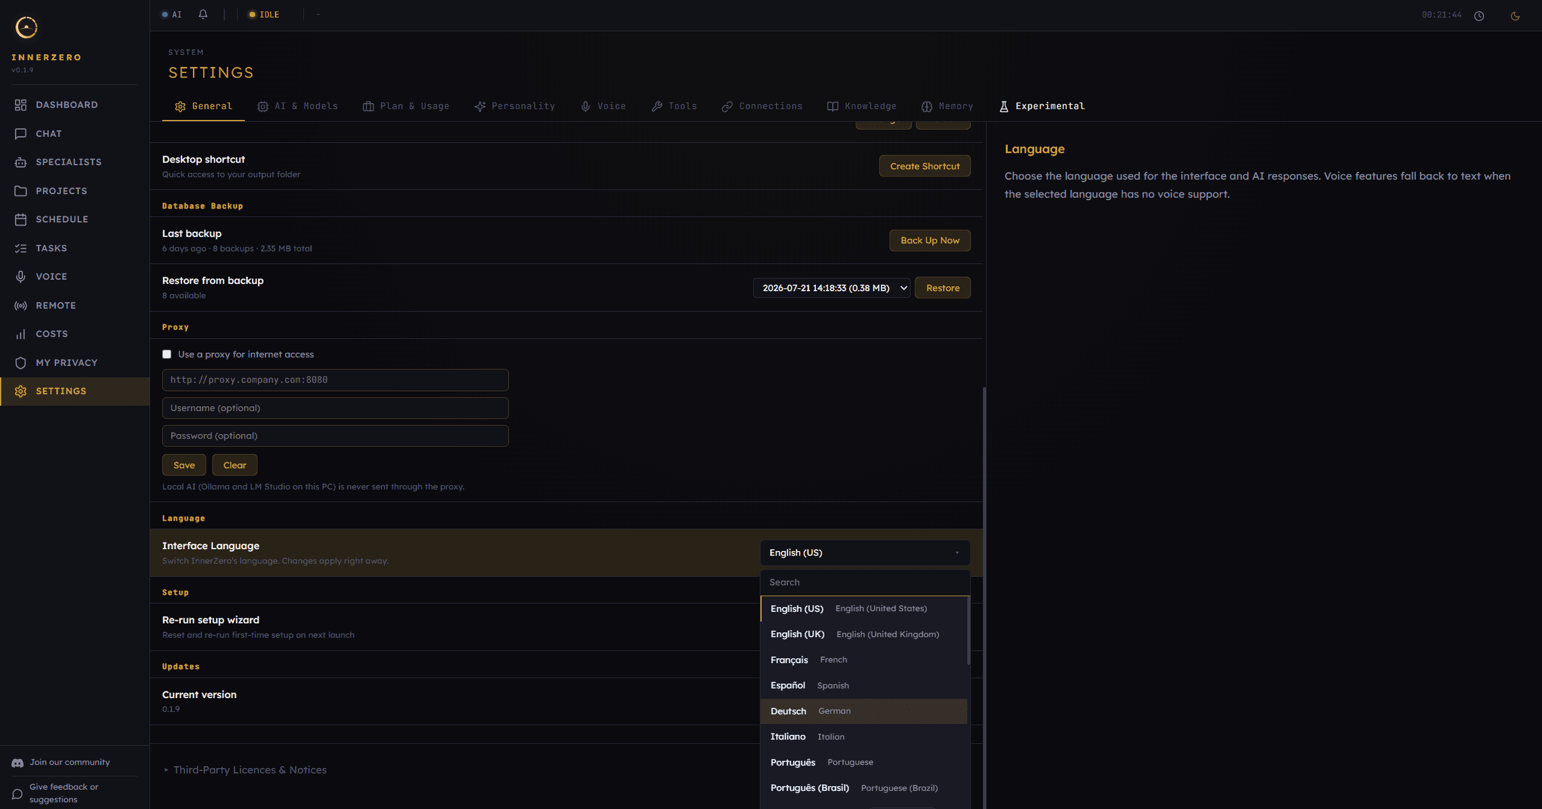This screenshot has width=1542, height=809.
Task: Choose Português Portuguese from the list
Action: click(864, 763)
